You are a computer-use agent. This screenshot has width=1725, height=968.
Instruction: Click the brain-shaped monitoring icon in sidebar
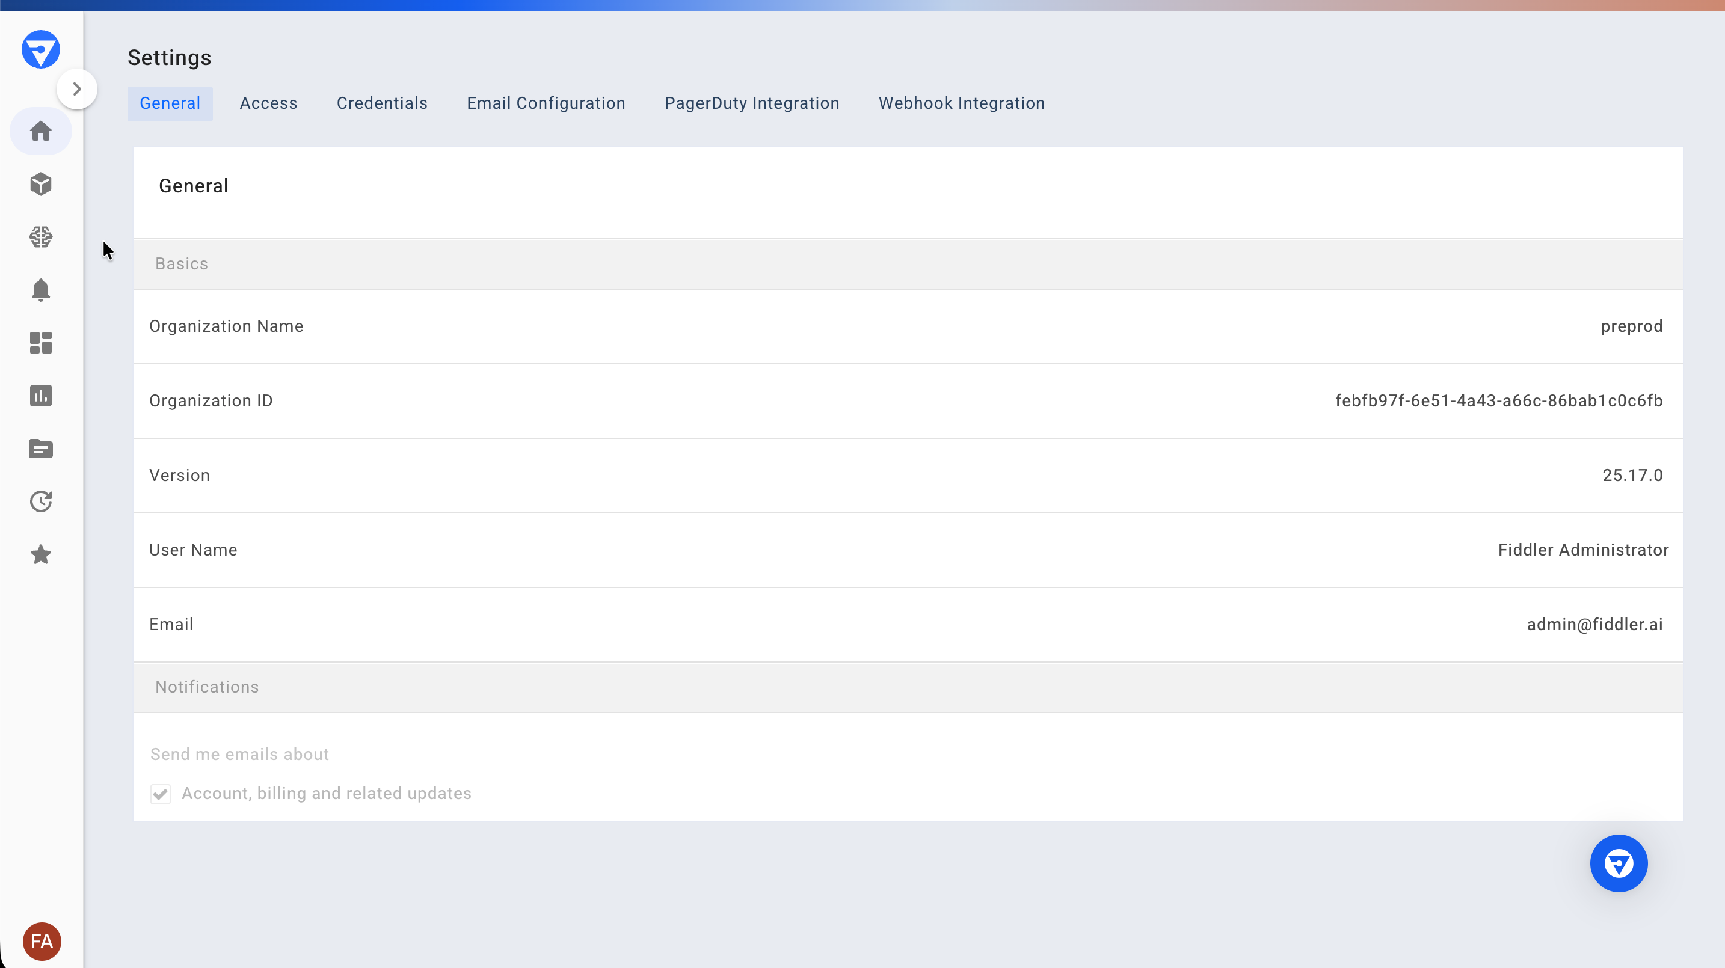(x=41, y=237)
